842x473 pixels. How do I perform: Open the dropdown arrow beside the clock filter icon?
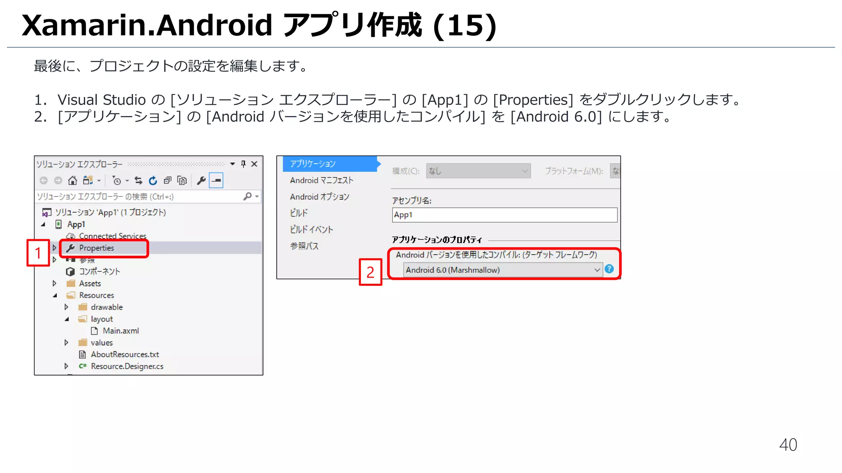point(127,181)
